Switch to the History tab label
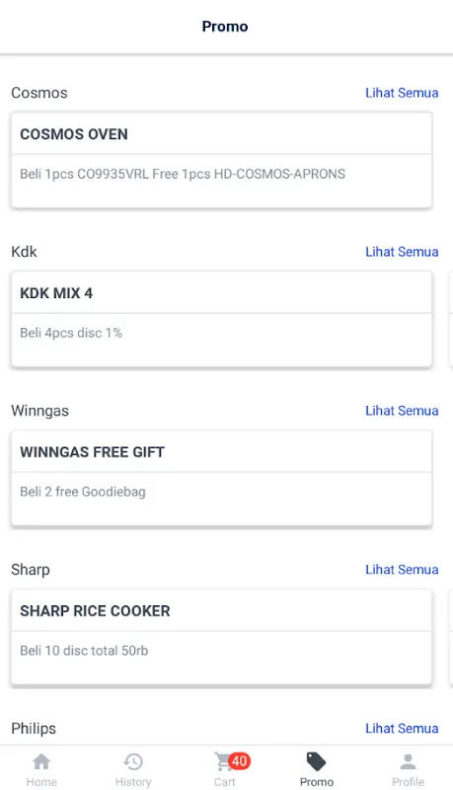453x790 pixels. tap(133, 782)
